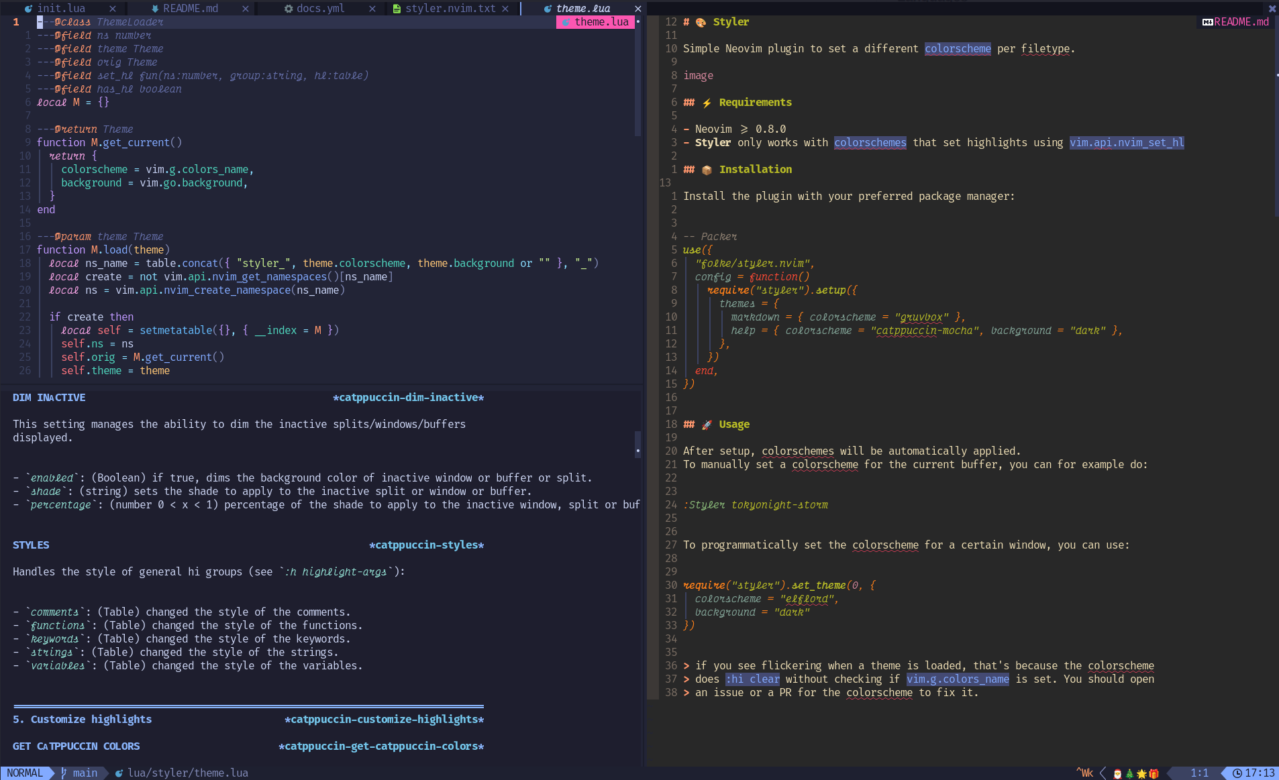
Task: Click the Lua icon on init.lua tab
Action: pyautogui.click(x=28, y=9)
